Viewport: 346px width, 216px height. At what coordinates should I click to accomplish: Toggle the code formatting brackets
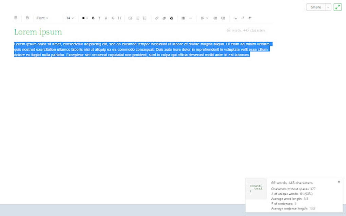tap(119, 18)
